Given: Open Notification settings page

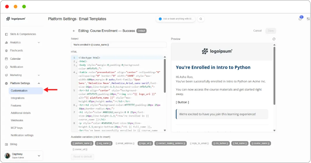Looking at the screenshot, I should coord(22,135).
